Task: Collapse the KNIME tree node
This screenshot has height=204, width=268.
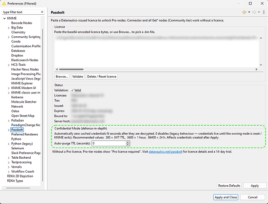Action: [x=4, y=18]
